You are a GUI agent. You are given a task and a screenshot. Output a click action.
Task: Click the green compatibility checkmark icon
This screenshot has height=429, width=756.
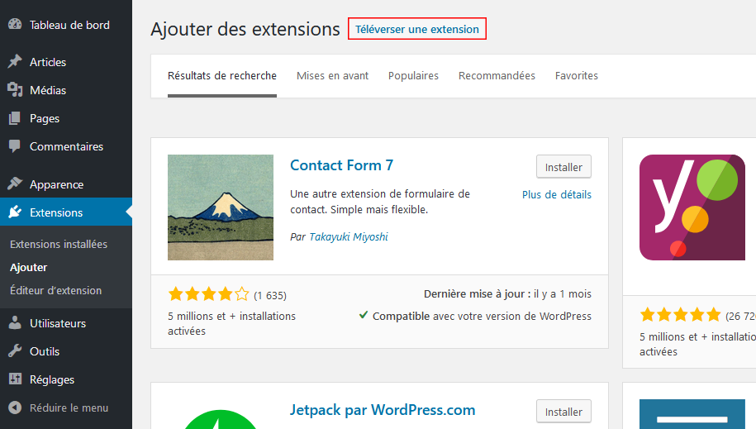364,315
